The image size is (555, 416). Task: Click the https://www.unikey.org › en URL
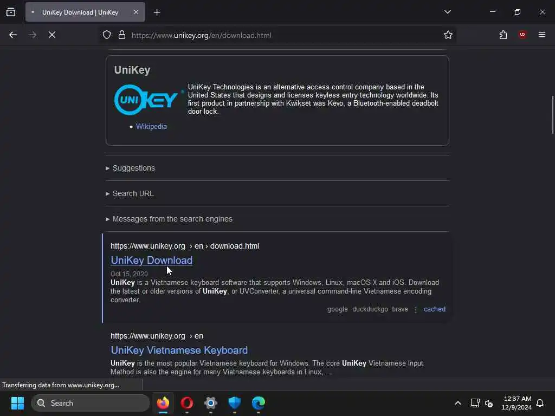(x=157, y=336)
